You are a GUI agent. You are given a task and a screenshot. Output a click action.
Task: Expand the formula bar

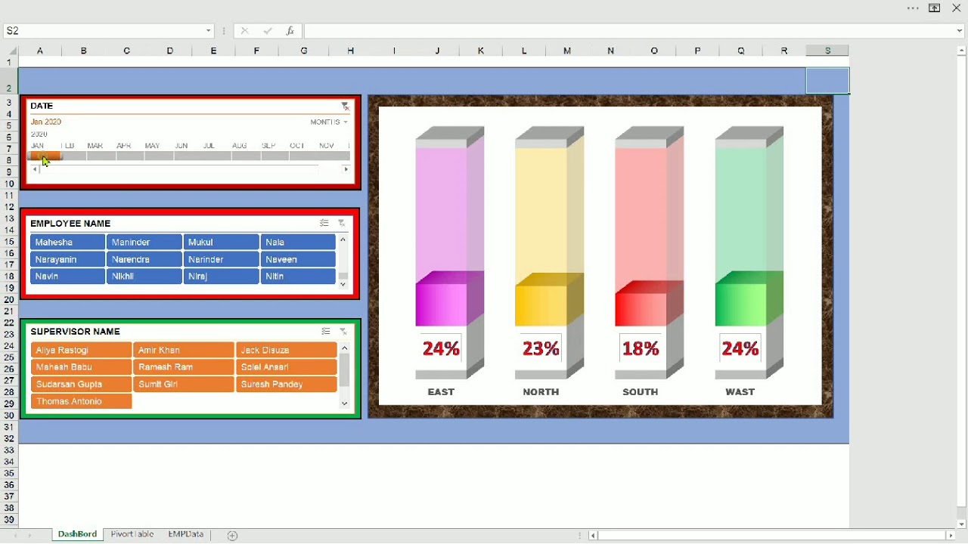coord(960,31)
